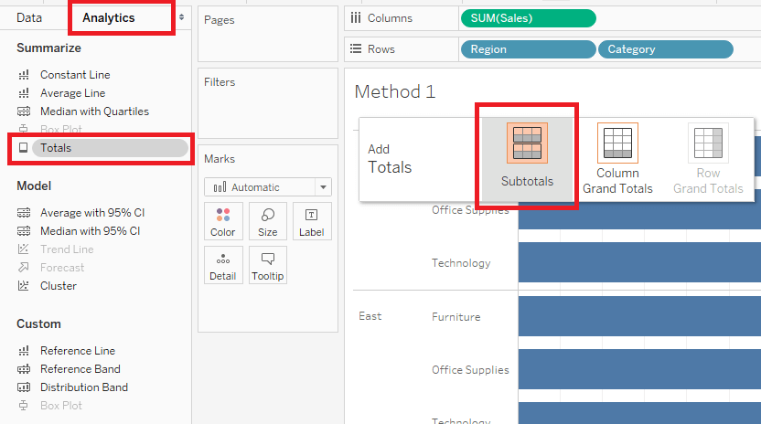Select Median with 95% CI label
Viewport: 761px width, 424px height.
(91, 231)
